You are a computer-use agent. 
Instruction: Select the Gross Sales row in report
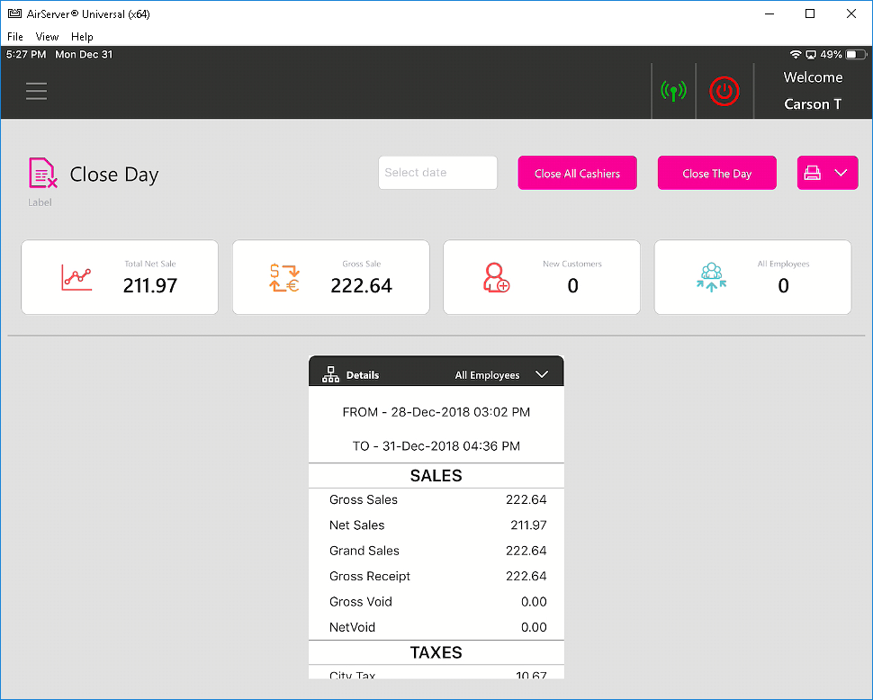(x=436, y=500)
